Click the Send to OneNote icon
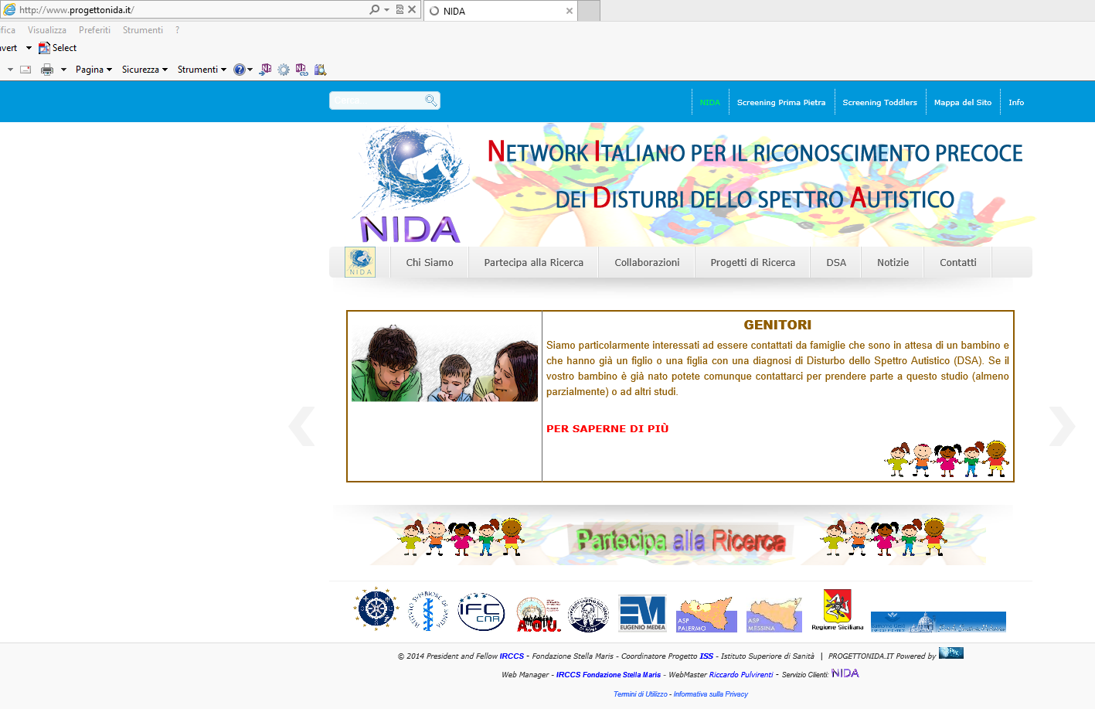This screenshot has width=1095, height=709. coord(265,70)
